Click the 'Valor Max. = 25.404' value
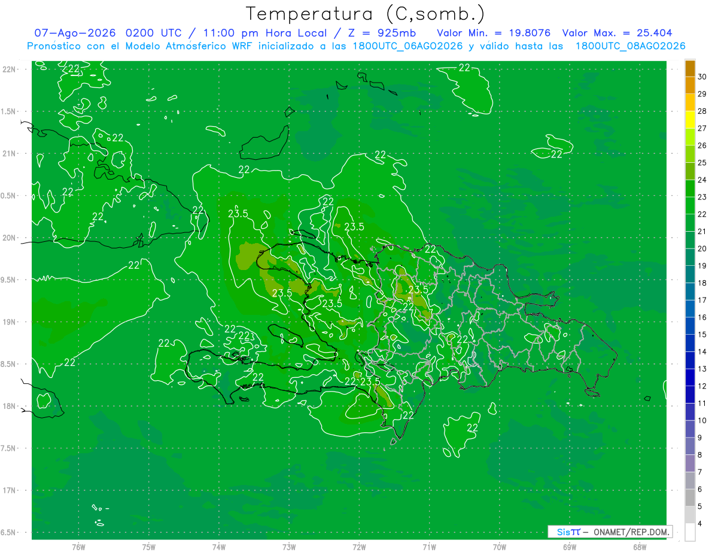 coord(617,33)
